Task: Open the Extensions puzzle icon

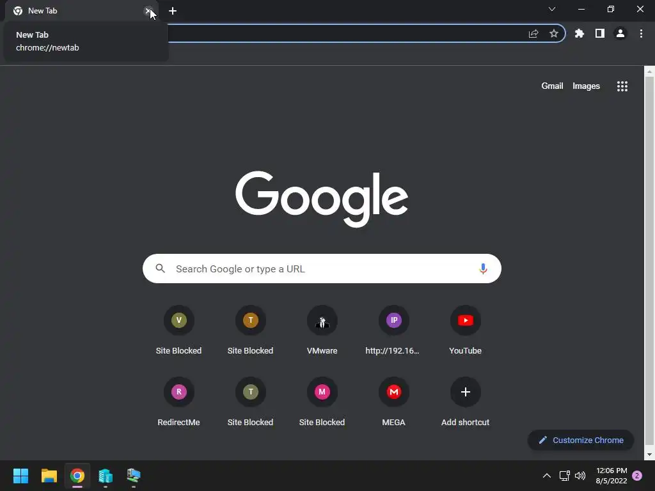Action: pyautogui.click(x=579, y=33)
